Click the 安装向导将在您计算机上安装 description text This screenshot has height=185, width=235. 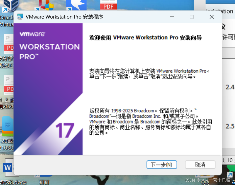[x=149, y=74]
